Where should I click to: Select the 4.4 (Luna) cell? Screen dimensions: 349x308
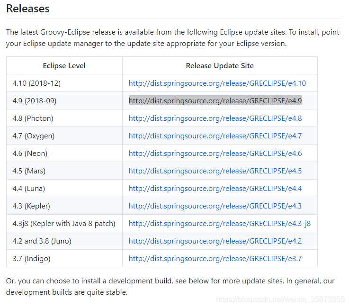[x=64, y=189]
